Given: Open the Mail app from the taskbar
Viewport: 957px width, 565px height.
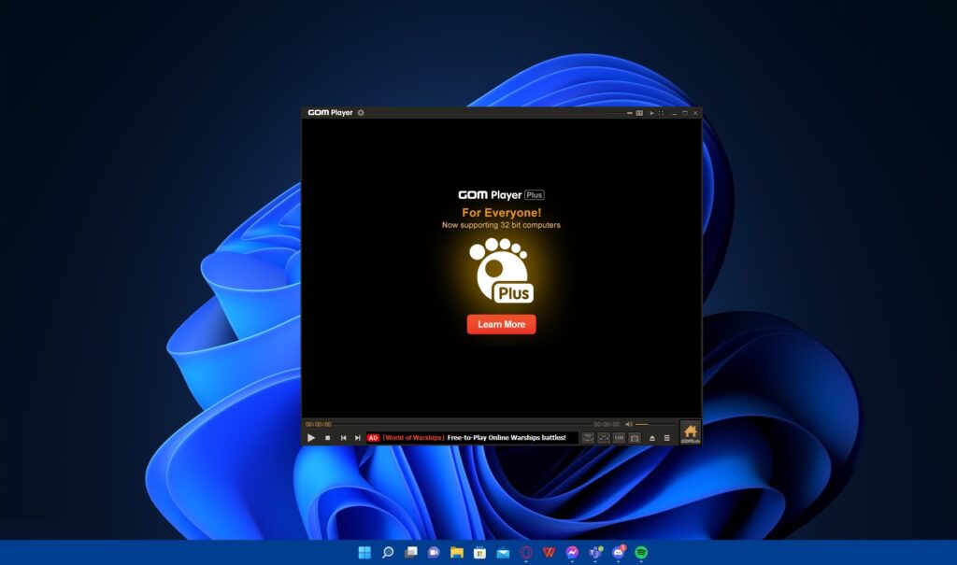Looking at the screenshot, I should click(x=503, y=552).
